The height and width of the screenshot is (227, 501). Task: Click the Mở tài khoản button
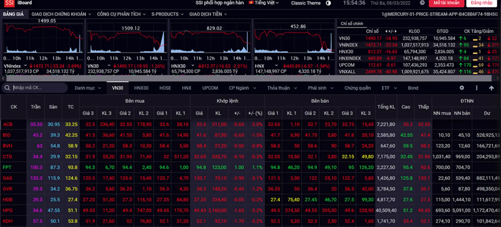[x=446, y=3]
